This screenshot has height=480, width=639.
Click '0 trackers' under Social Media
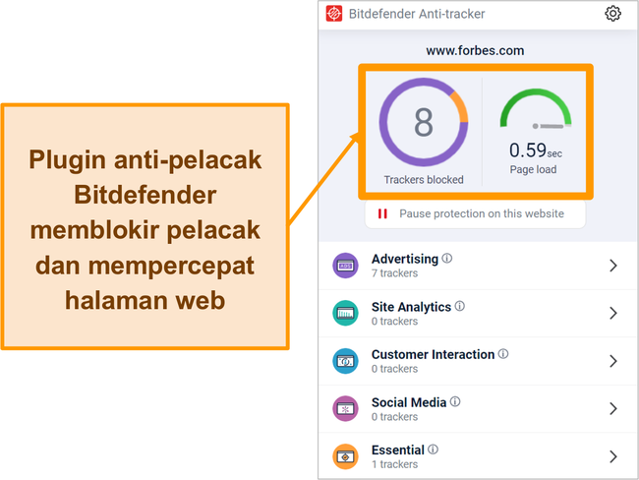click(x=394, y=417)
